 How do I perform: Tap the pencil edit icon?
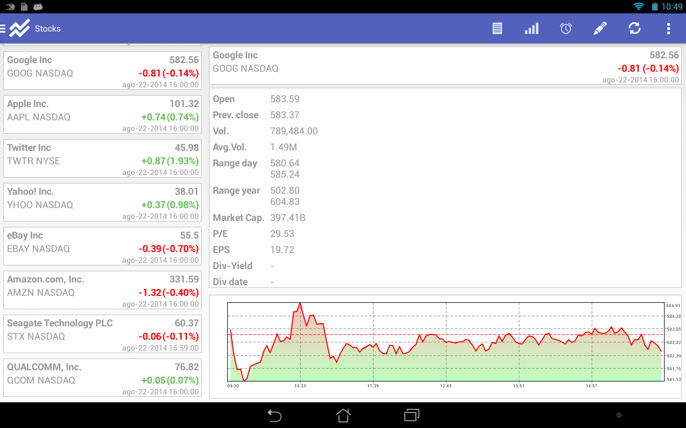[600, 28]
